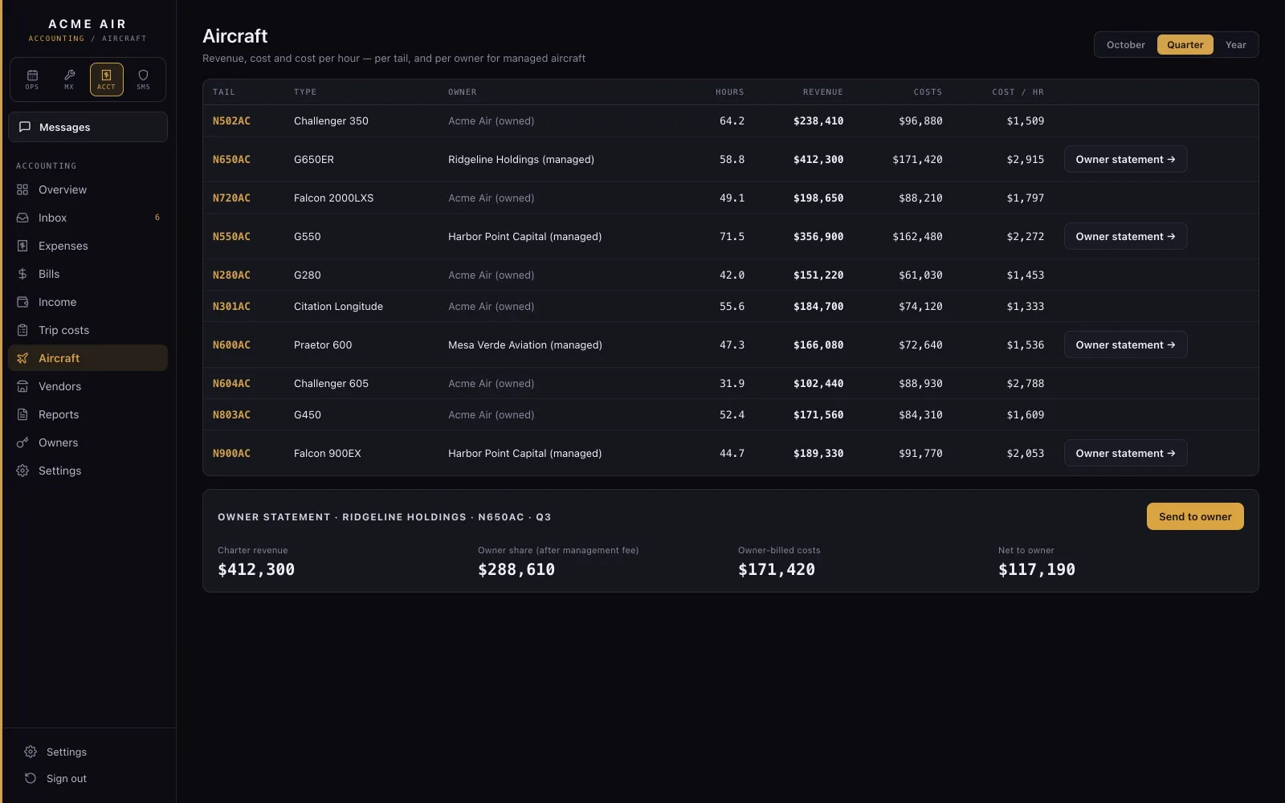Click the Reports document icon
Screen dimensions: 1285x803
coord(22,414)
